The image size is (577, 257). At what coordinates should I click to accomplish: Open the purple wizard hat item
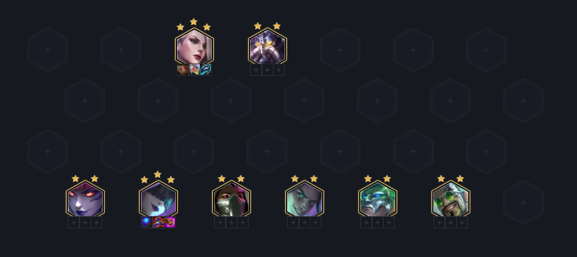[x=158, y=223]
